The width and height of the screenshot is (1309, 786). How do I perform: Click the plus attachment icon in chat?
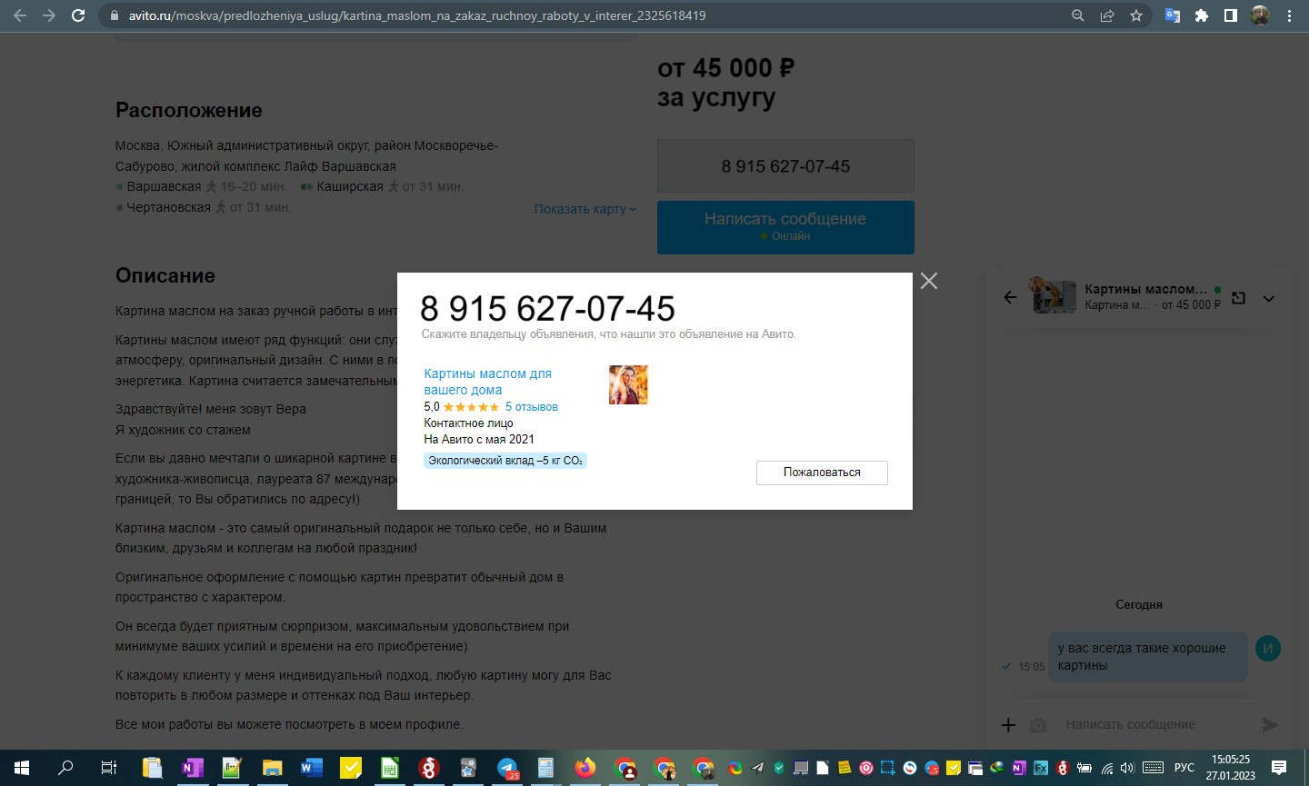[x=1008, y=725]
